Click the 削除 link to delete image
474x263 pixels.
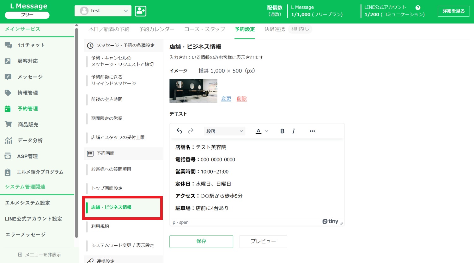242,99
